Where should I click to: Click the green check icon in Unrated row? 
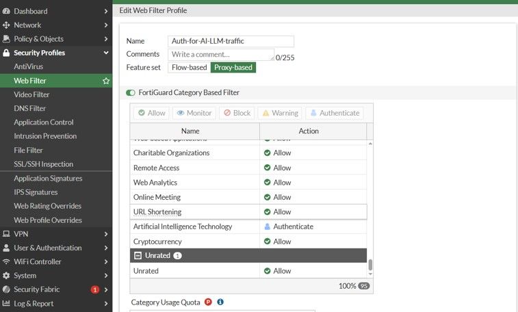tap(268, 271)
